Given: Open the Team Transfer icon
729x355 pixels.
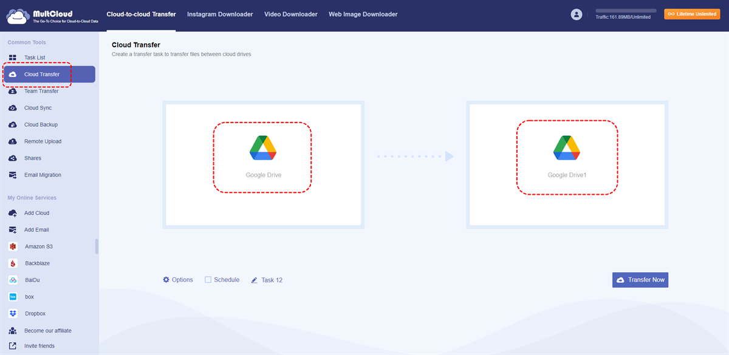Looking at the screenshot, I should [x=13, y=91].
